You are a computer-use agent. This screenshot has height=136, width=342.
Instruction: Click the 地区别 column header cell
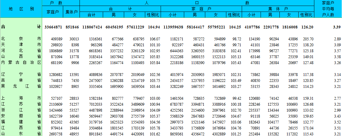pos(21,9)
